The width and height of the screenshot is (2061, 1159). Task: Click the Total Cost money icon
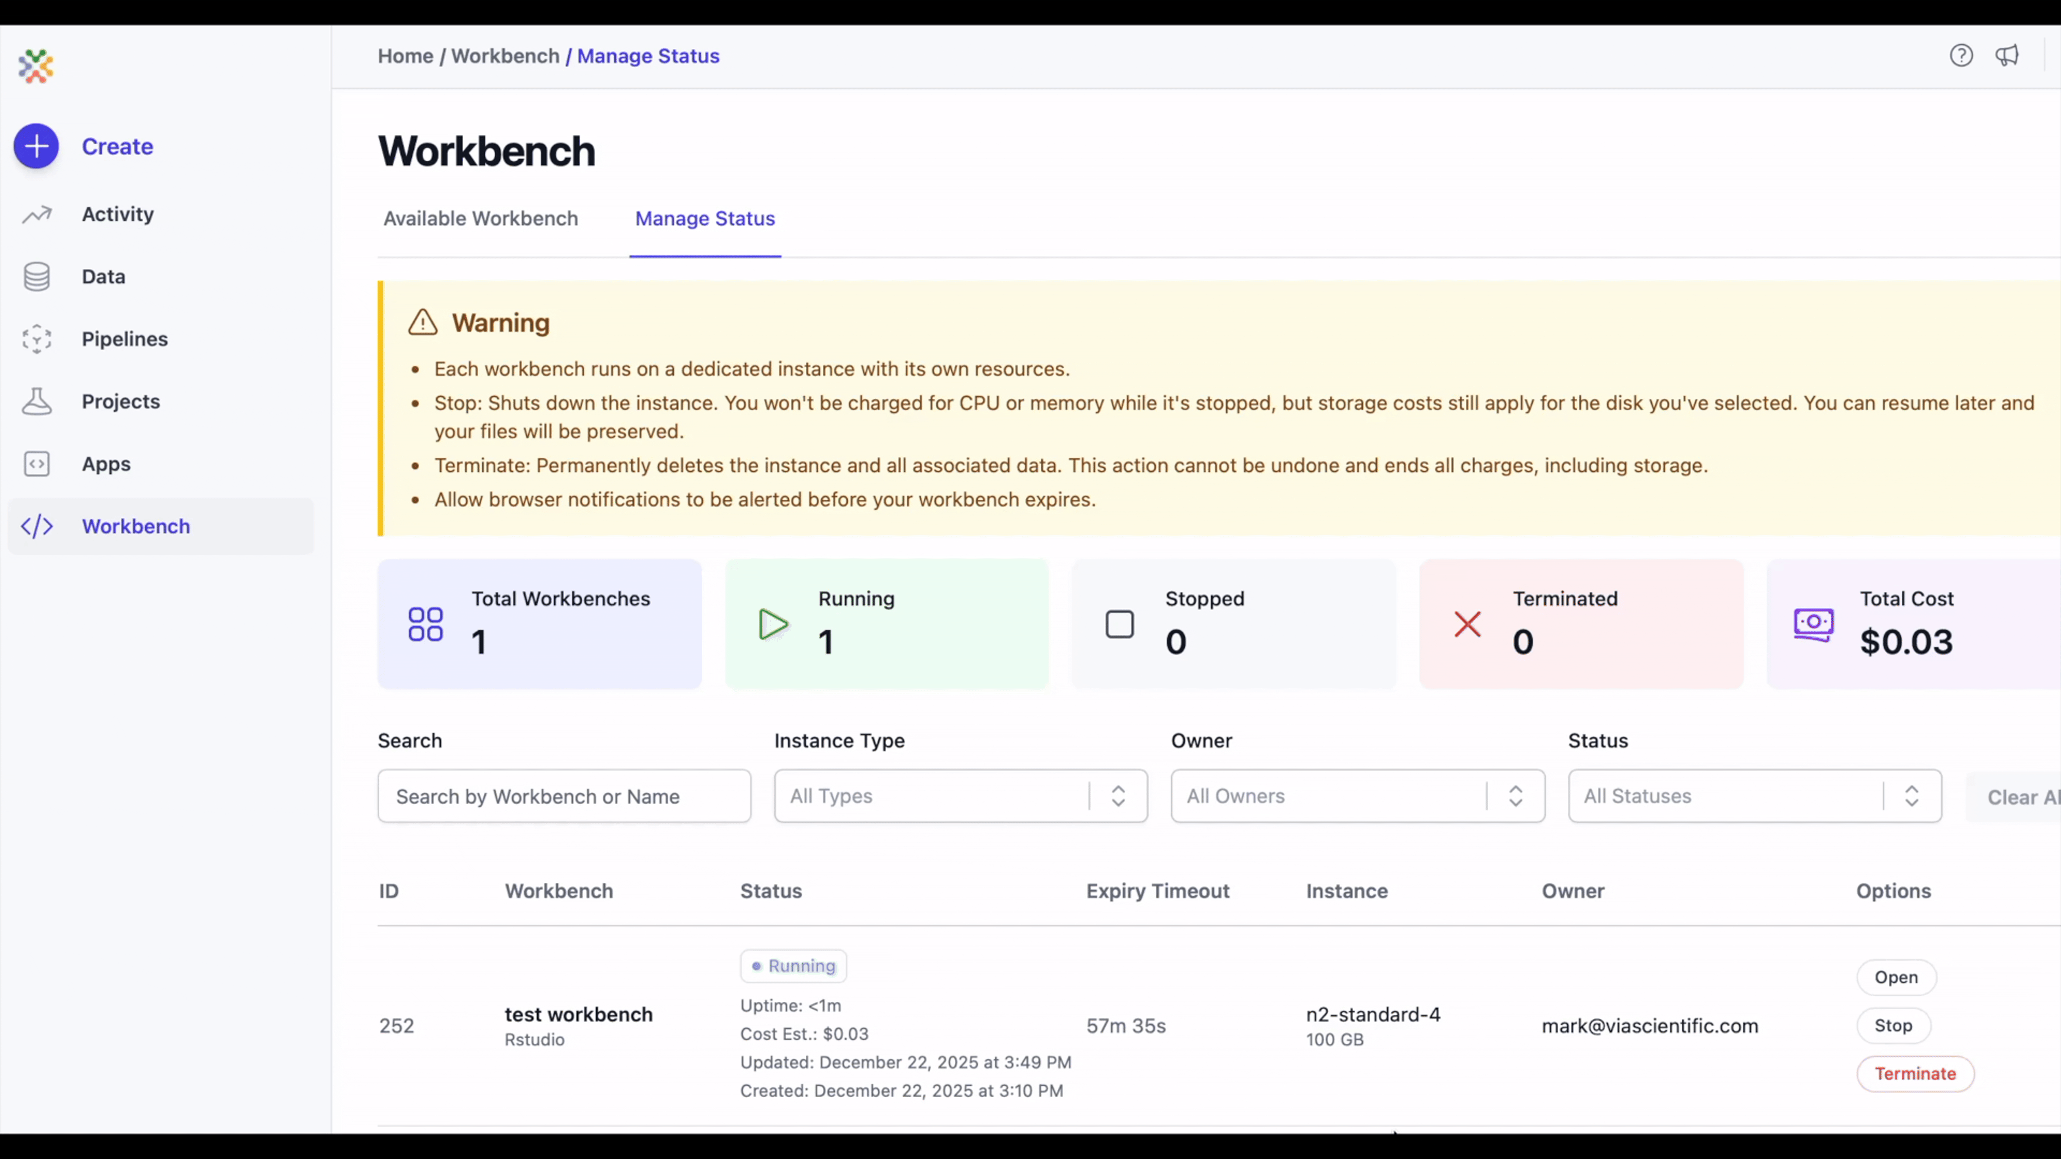(x=1814, y=625)
